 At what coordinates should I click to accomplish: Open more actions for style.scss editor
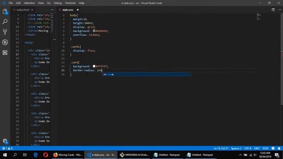[x=279, y=10]
